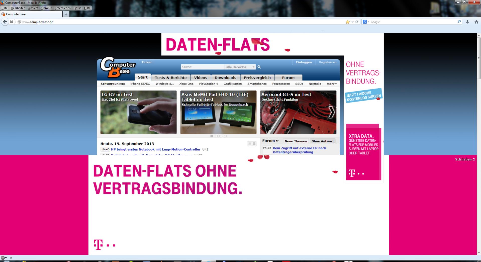The width and height of the screenshot is (481, 262).
Task: Select the ComputerBase browser tab
Action: pos(31,14)
